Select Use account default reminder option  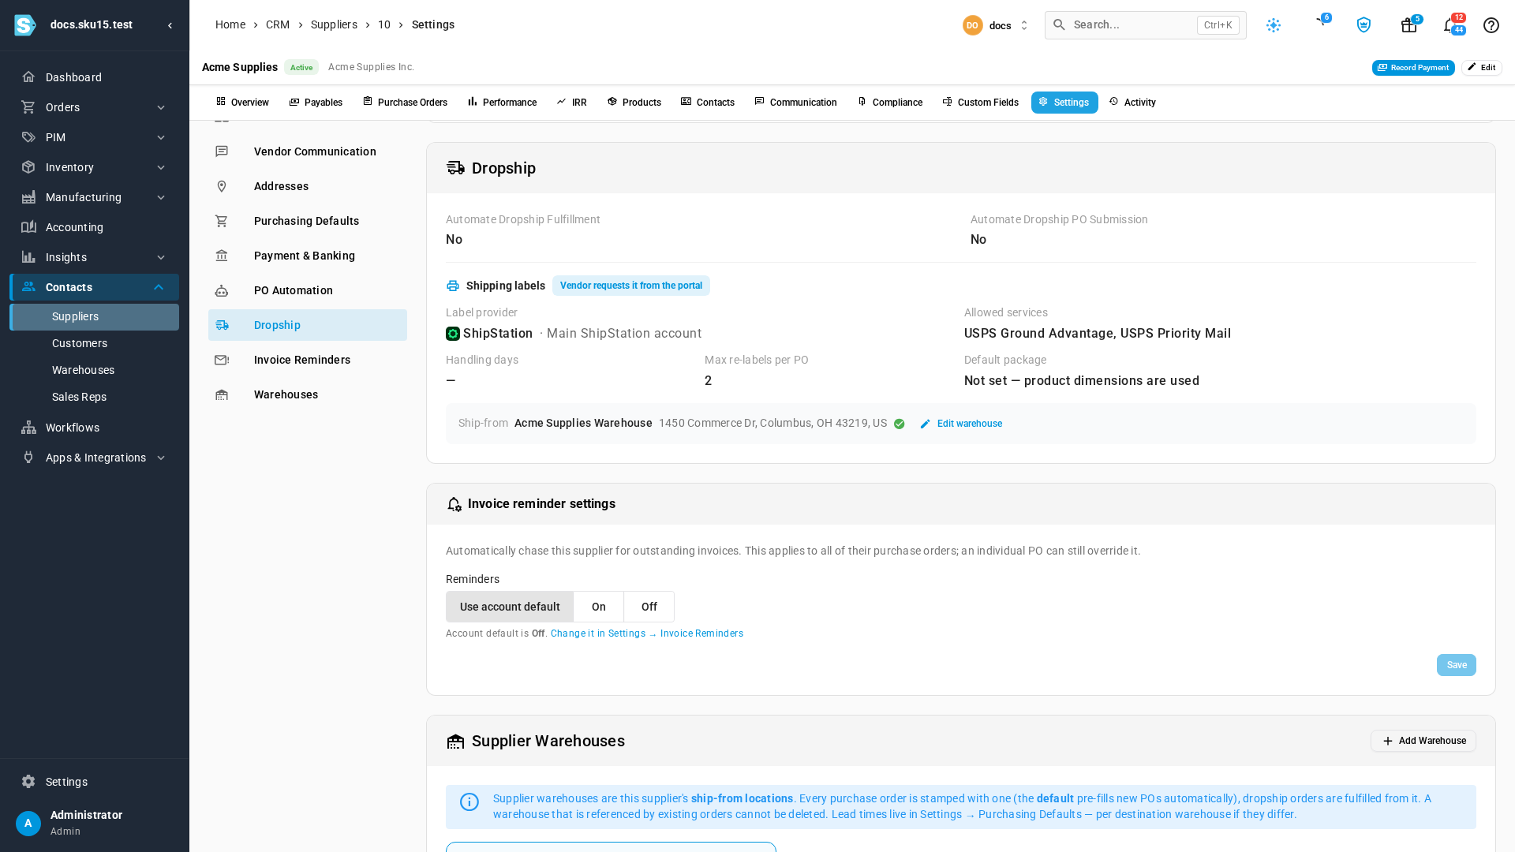coord(510,607)
